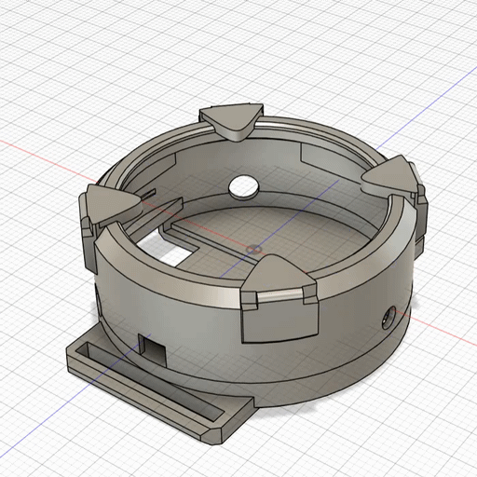The height and width of the screenshot is (477, 477).
Task: Click the small threaded hole on the side wall
Action: tap(388, 318)
